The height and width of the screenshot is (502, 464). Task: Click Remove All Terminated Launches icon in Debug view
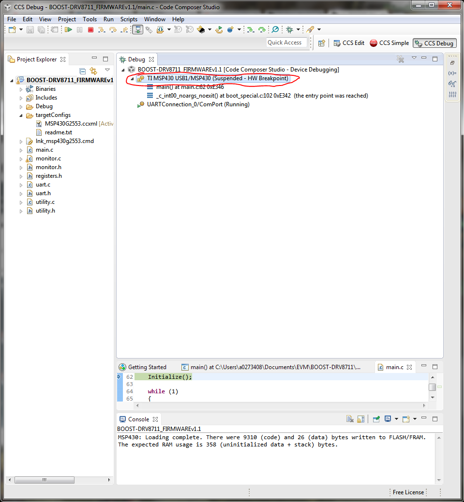400,59
